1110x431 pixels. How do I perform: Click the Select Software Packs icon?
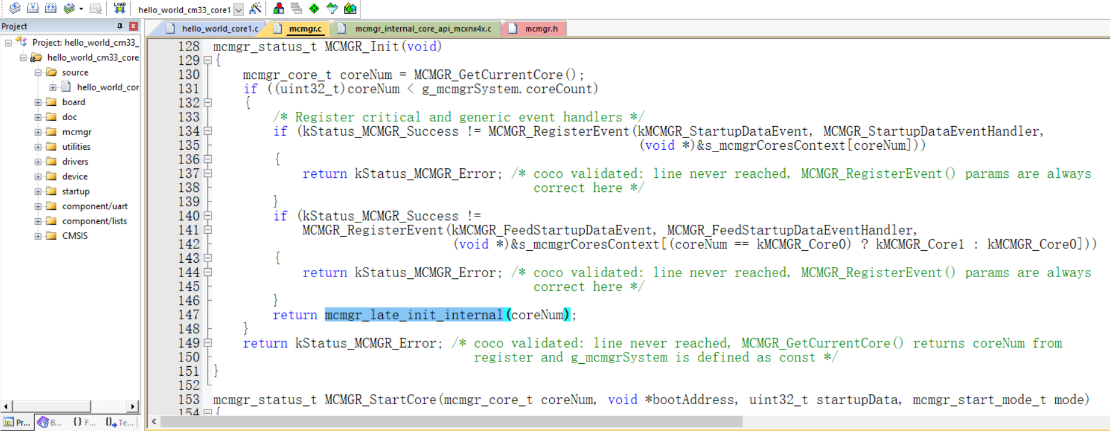tap(332, 8)
